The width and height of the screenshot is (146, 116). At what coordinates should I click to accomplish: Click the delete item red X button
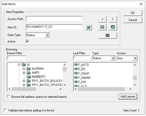click(108, 35)
